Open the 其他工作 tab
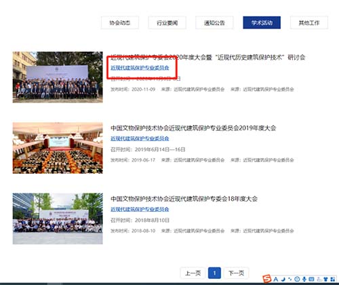 [x=309, y=22]
